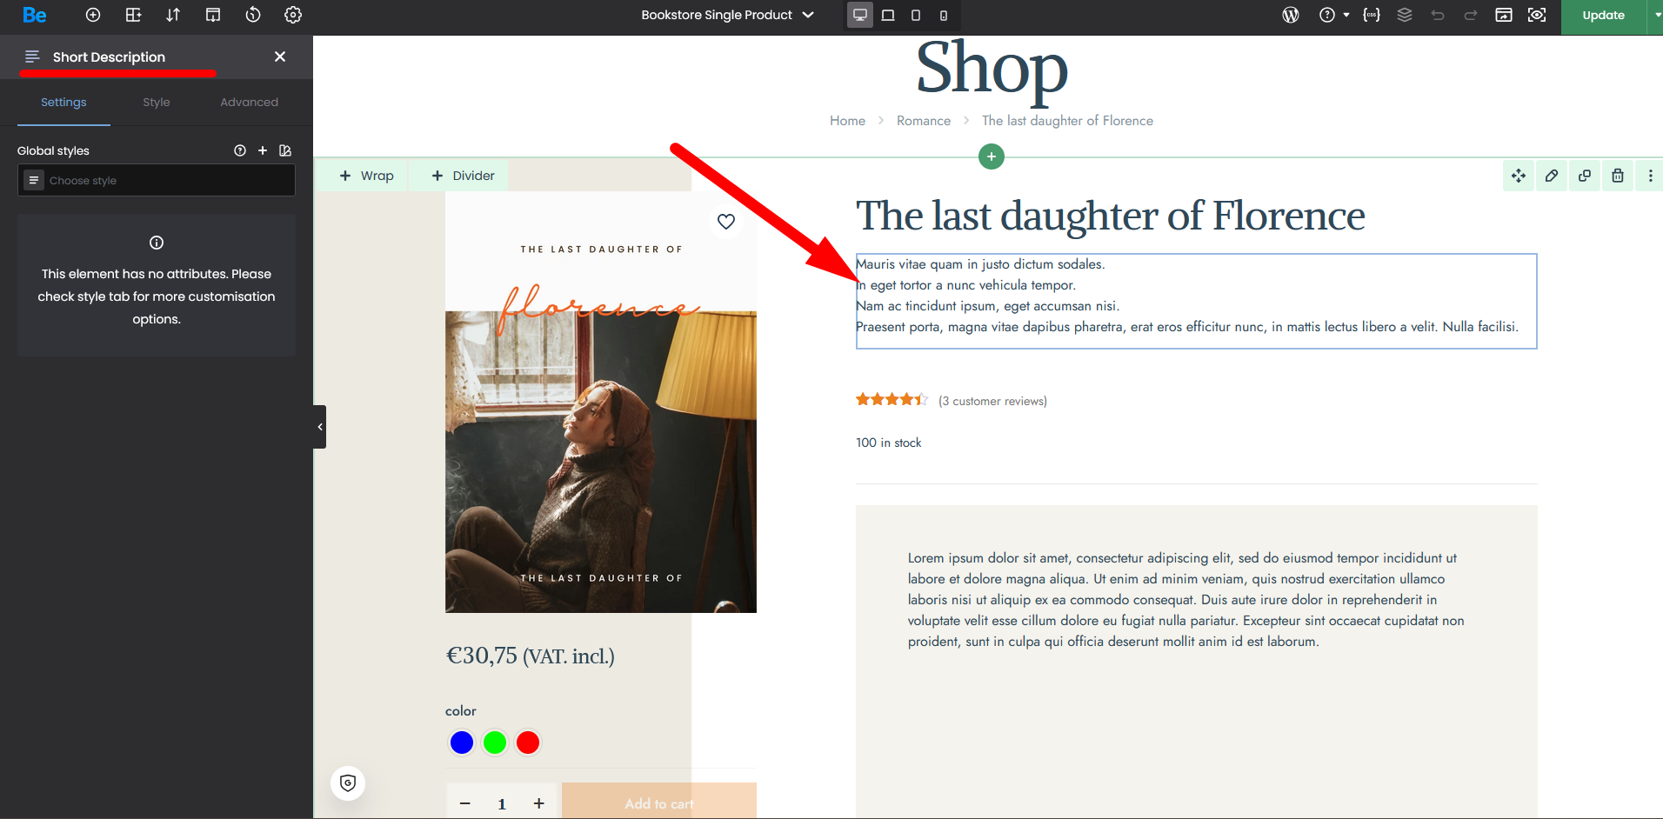Open Bookstore Single Product template dropdown
The width and height of the screenshot is (1663, 819).
727,15
